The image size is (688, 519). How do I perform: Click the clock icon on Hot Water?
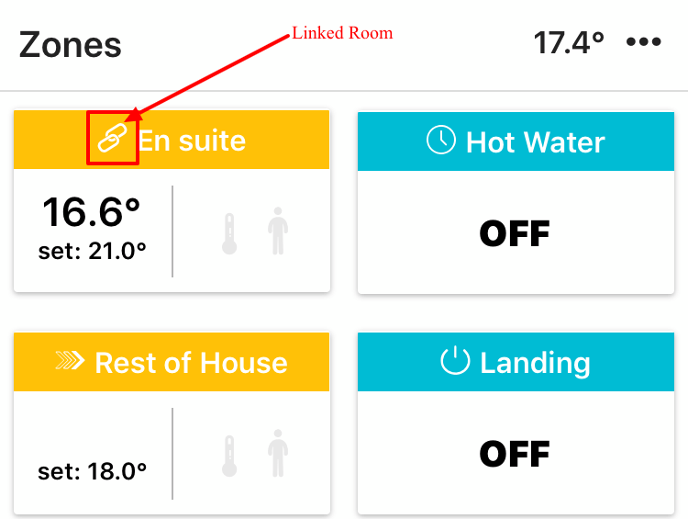point(441,140)
